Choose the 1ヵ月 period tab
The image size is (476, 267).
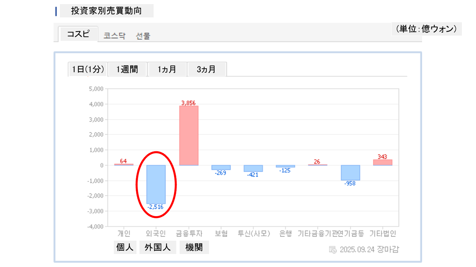click(x=167, y=69)
